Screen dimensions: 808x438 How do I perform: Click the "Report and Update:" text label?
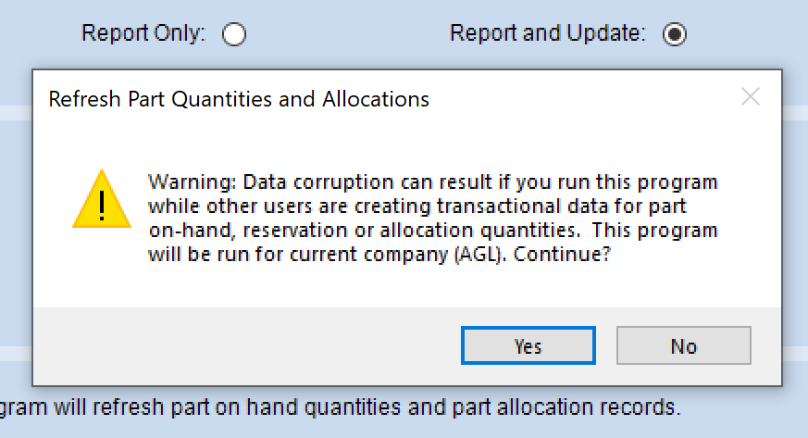pos(548,33)
